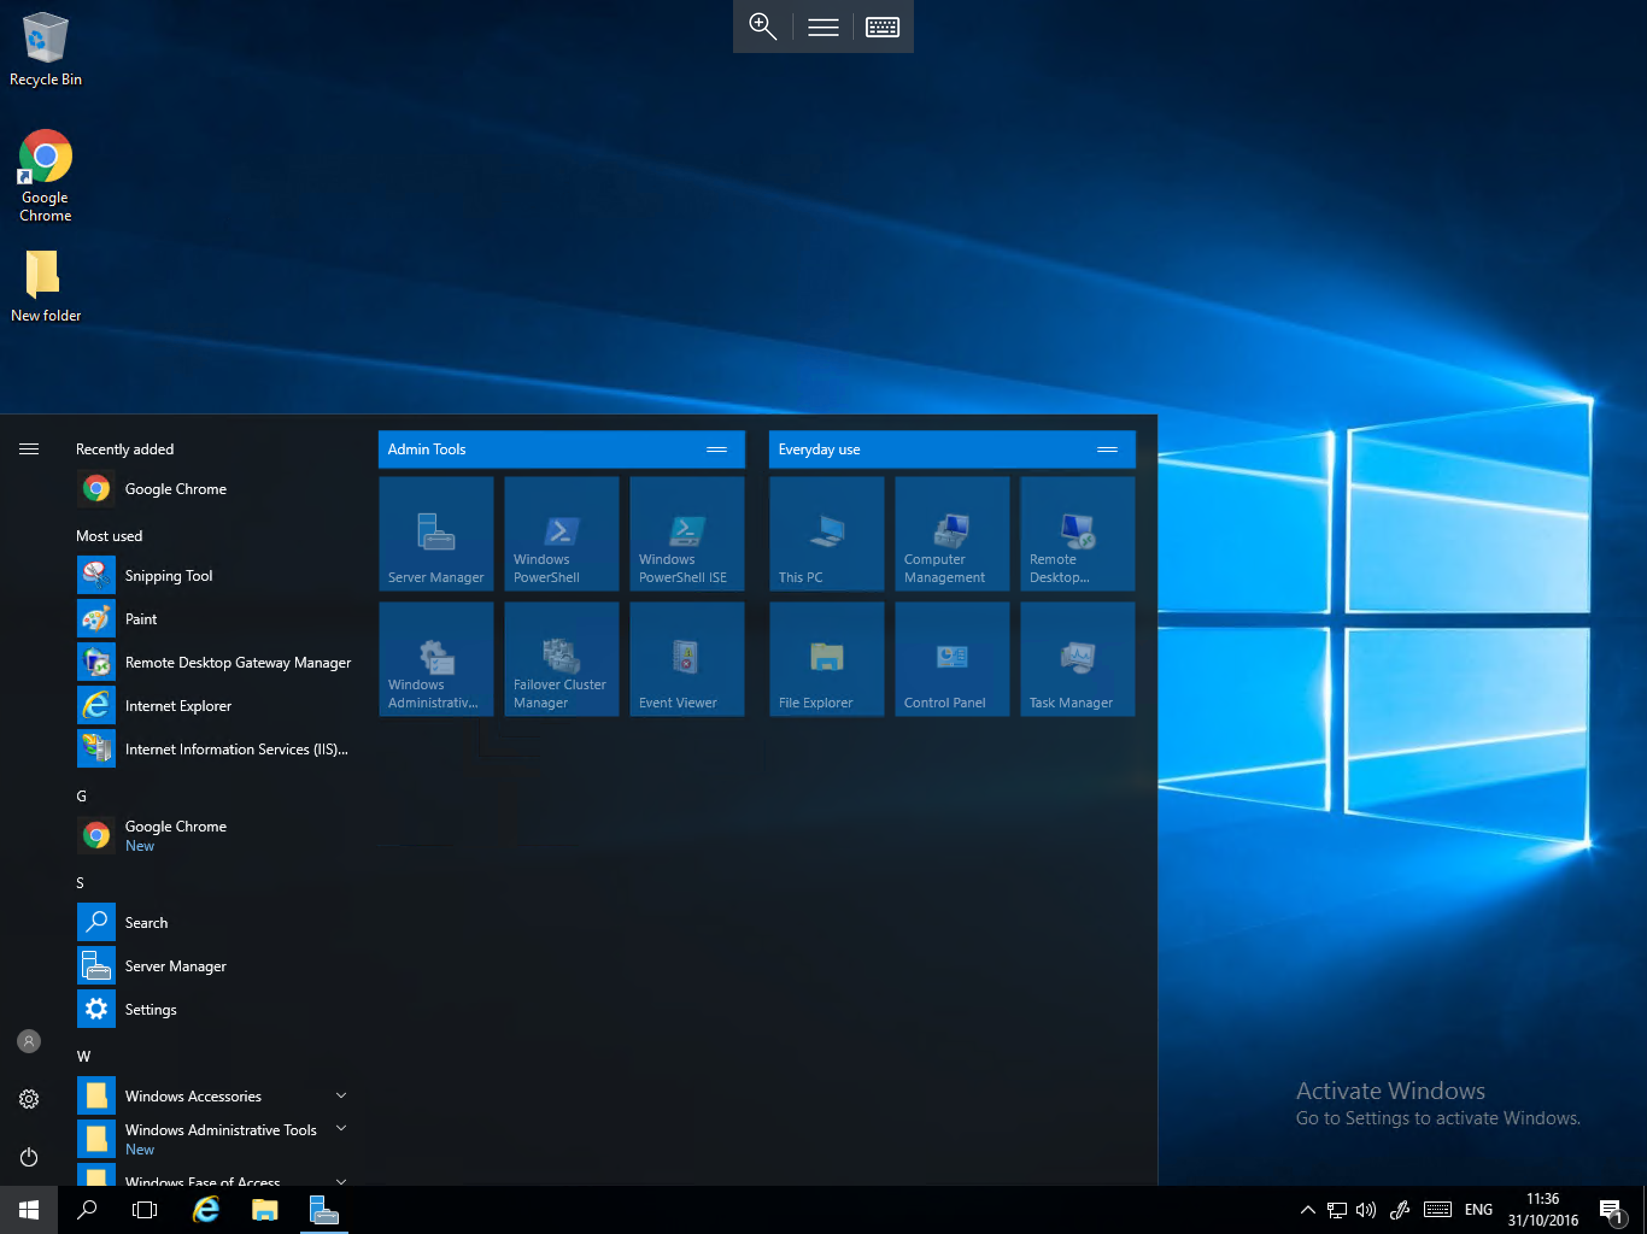Open the touch keyboard tray icon
The image size is (1647, 1234).
click(x=1437, y=1209)
